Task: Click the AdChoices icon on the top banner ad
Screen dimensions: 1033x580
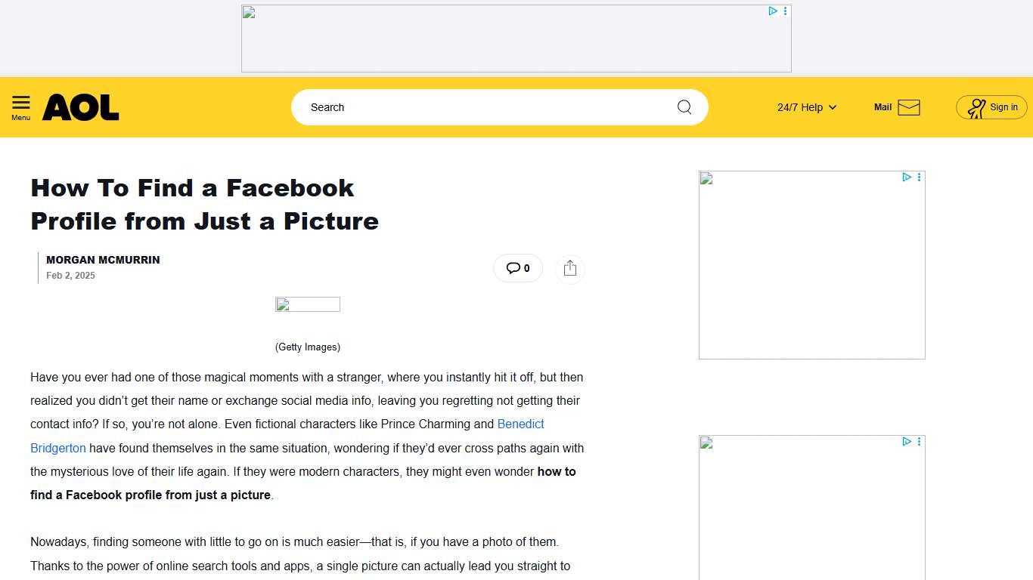Action: (772, 11)
